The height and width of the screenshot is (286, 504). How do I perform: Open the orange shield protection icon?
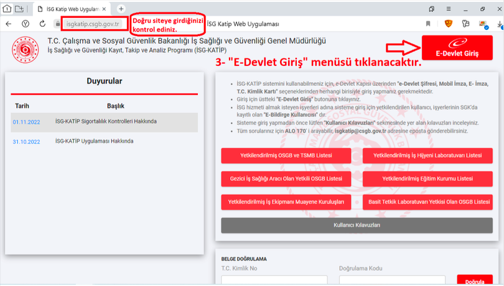448,24
